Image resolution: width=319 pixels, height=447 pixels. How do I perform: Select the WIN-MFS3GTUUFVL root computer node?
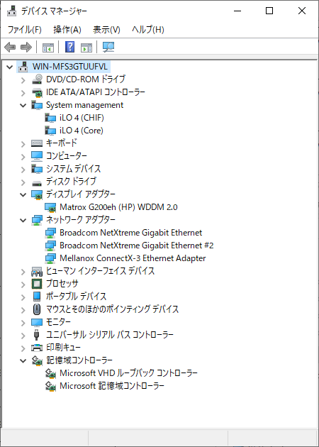point(70,67)
